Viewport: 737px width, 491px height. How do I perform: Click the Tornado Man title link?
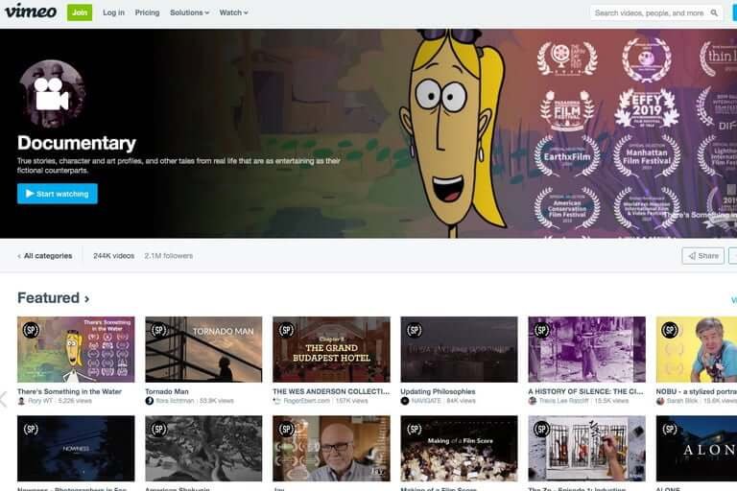point(167,391)
